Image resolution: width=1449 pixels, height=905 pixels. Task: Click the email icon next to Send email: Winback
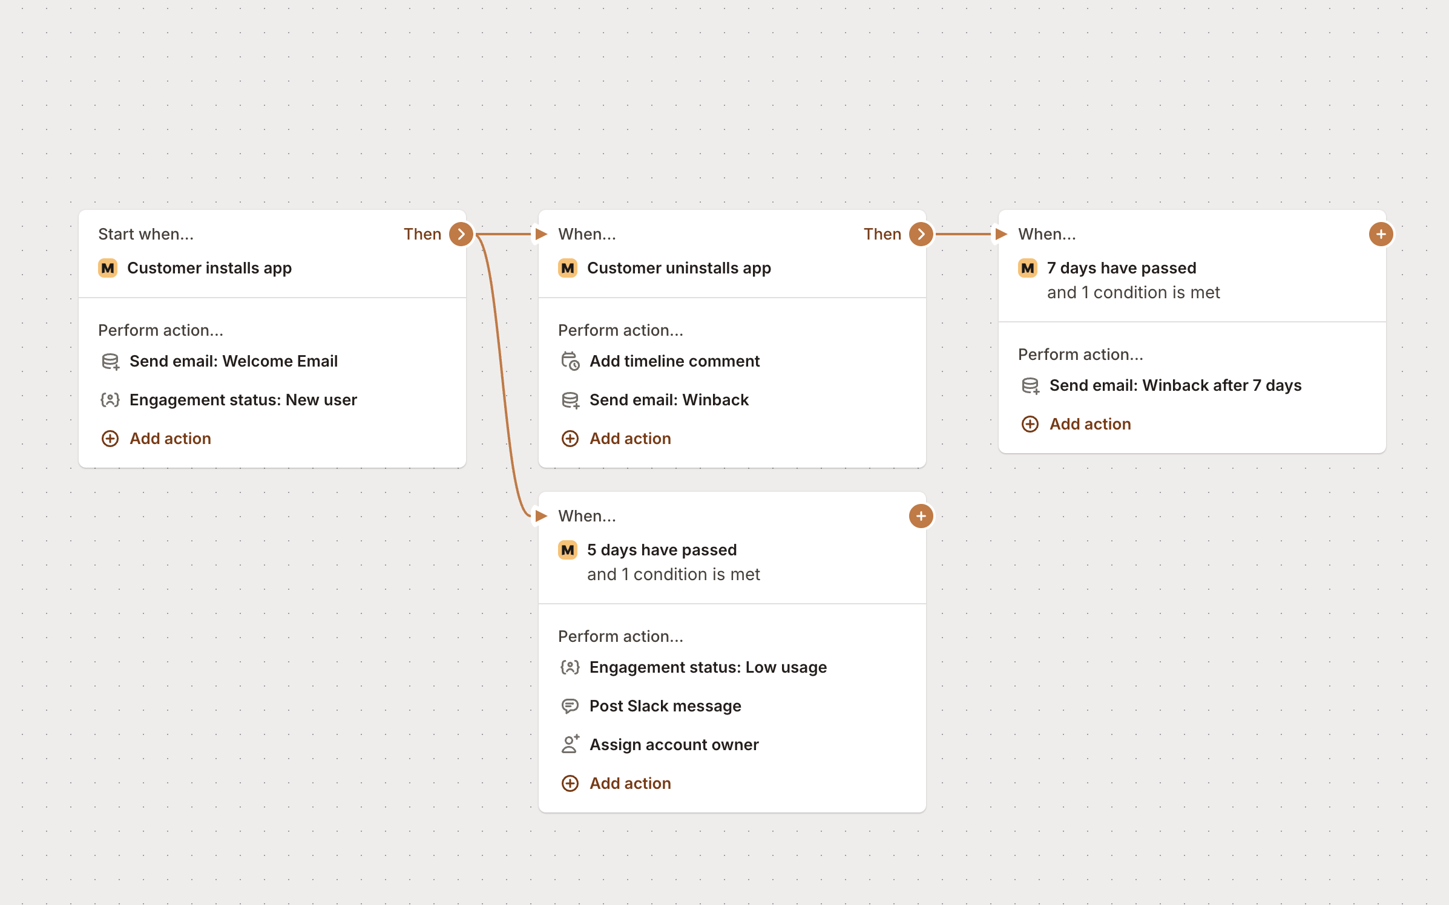[x=570, y=400]
